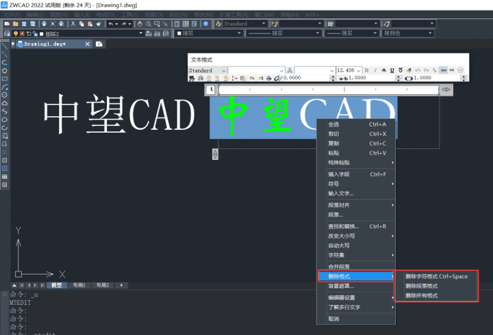Click the Insert Symbol @ icon
The image size is (493, 335).
269,78
